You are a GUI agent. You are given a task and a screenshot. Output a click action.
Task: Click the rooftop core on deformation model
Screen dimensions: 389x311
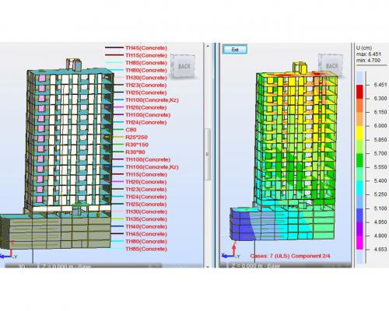pos(300,68)
